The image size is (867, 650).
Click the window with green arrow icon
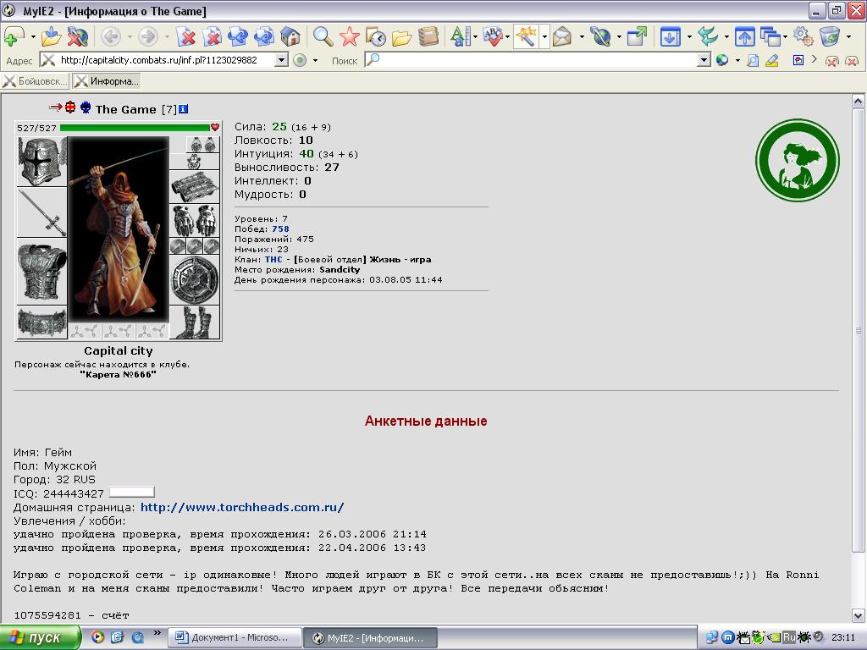coord(637,36)
